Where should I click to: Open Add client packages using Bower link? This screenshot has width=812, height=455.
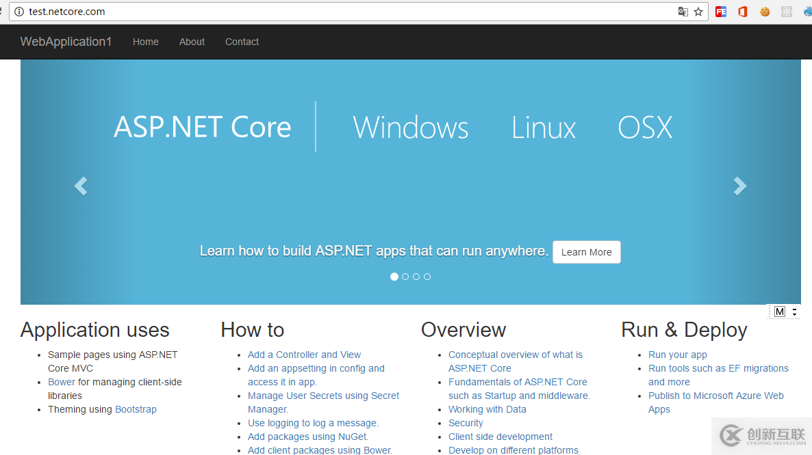click(320, 450)
